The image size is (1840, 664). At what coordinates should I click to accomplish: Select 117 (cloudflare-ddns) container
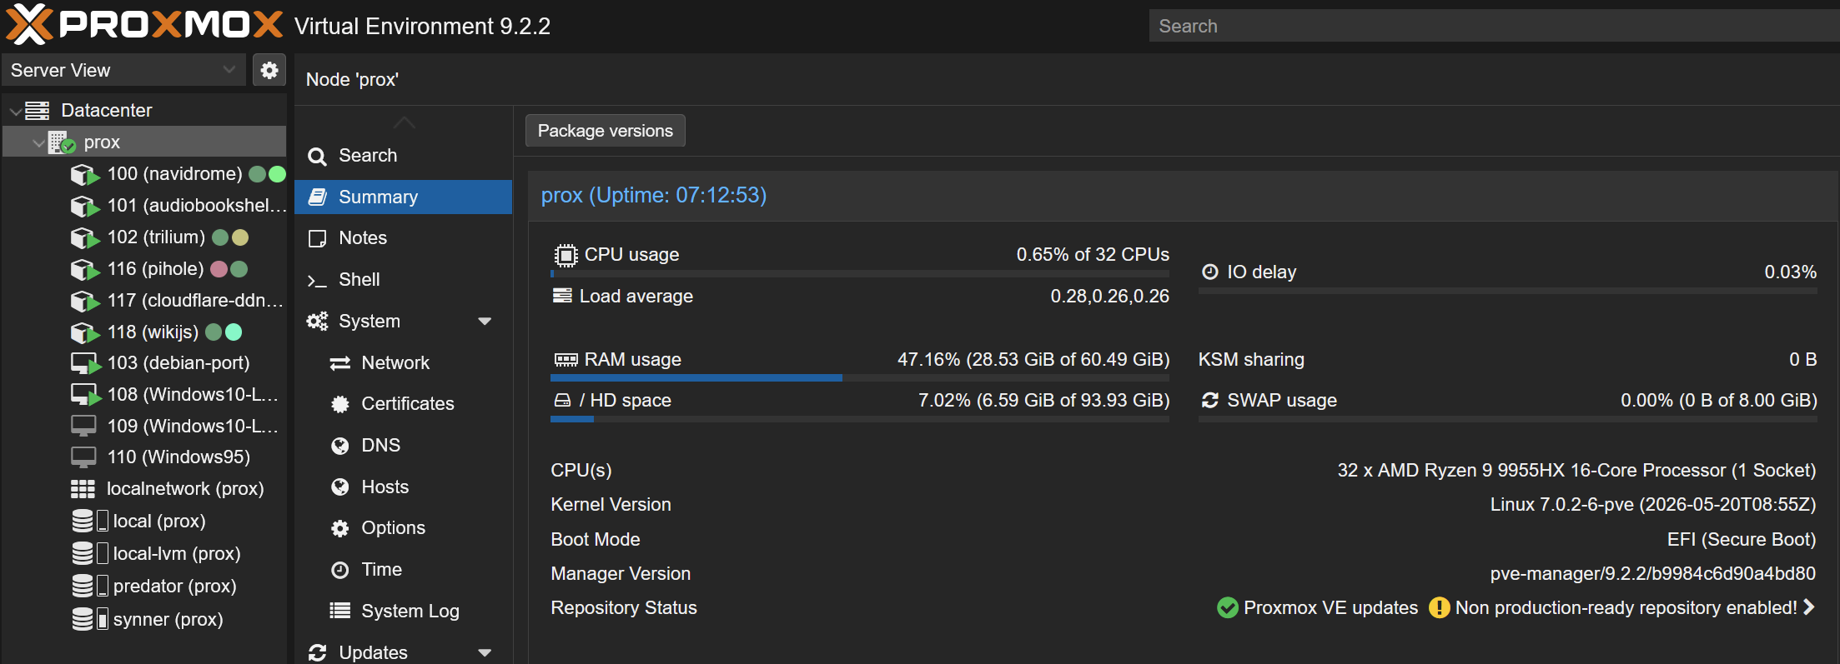[145, 301]
